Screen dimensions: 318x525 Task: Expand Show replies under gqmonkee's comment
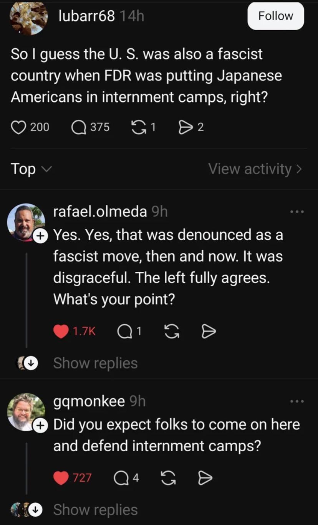coord(95,510)
